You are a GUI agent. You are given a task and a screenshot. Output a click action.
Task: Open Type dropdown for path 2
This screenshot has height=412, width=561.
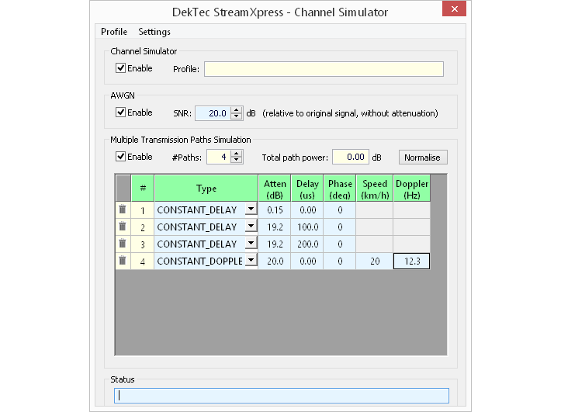coord(251,226)
